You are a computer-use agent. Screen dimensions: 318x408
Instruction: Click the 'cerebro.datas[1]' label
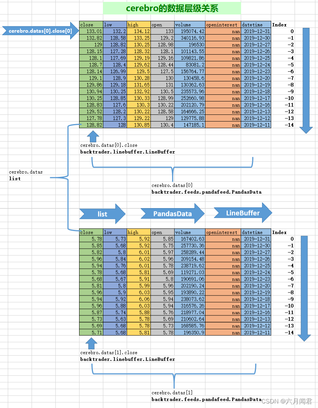coord(172,393)
